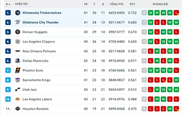Click Sacramento Kings' green W form badge
185x115 pixels.
(176, 80)
